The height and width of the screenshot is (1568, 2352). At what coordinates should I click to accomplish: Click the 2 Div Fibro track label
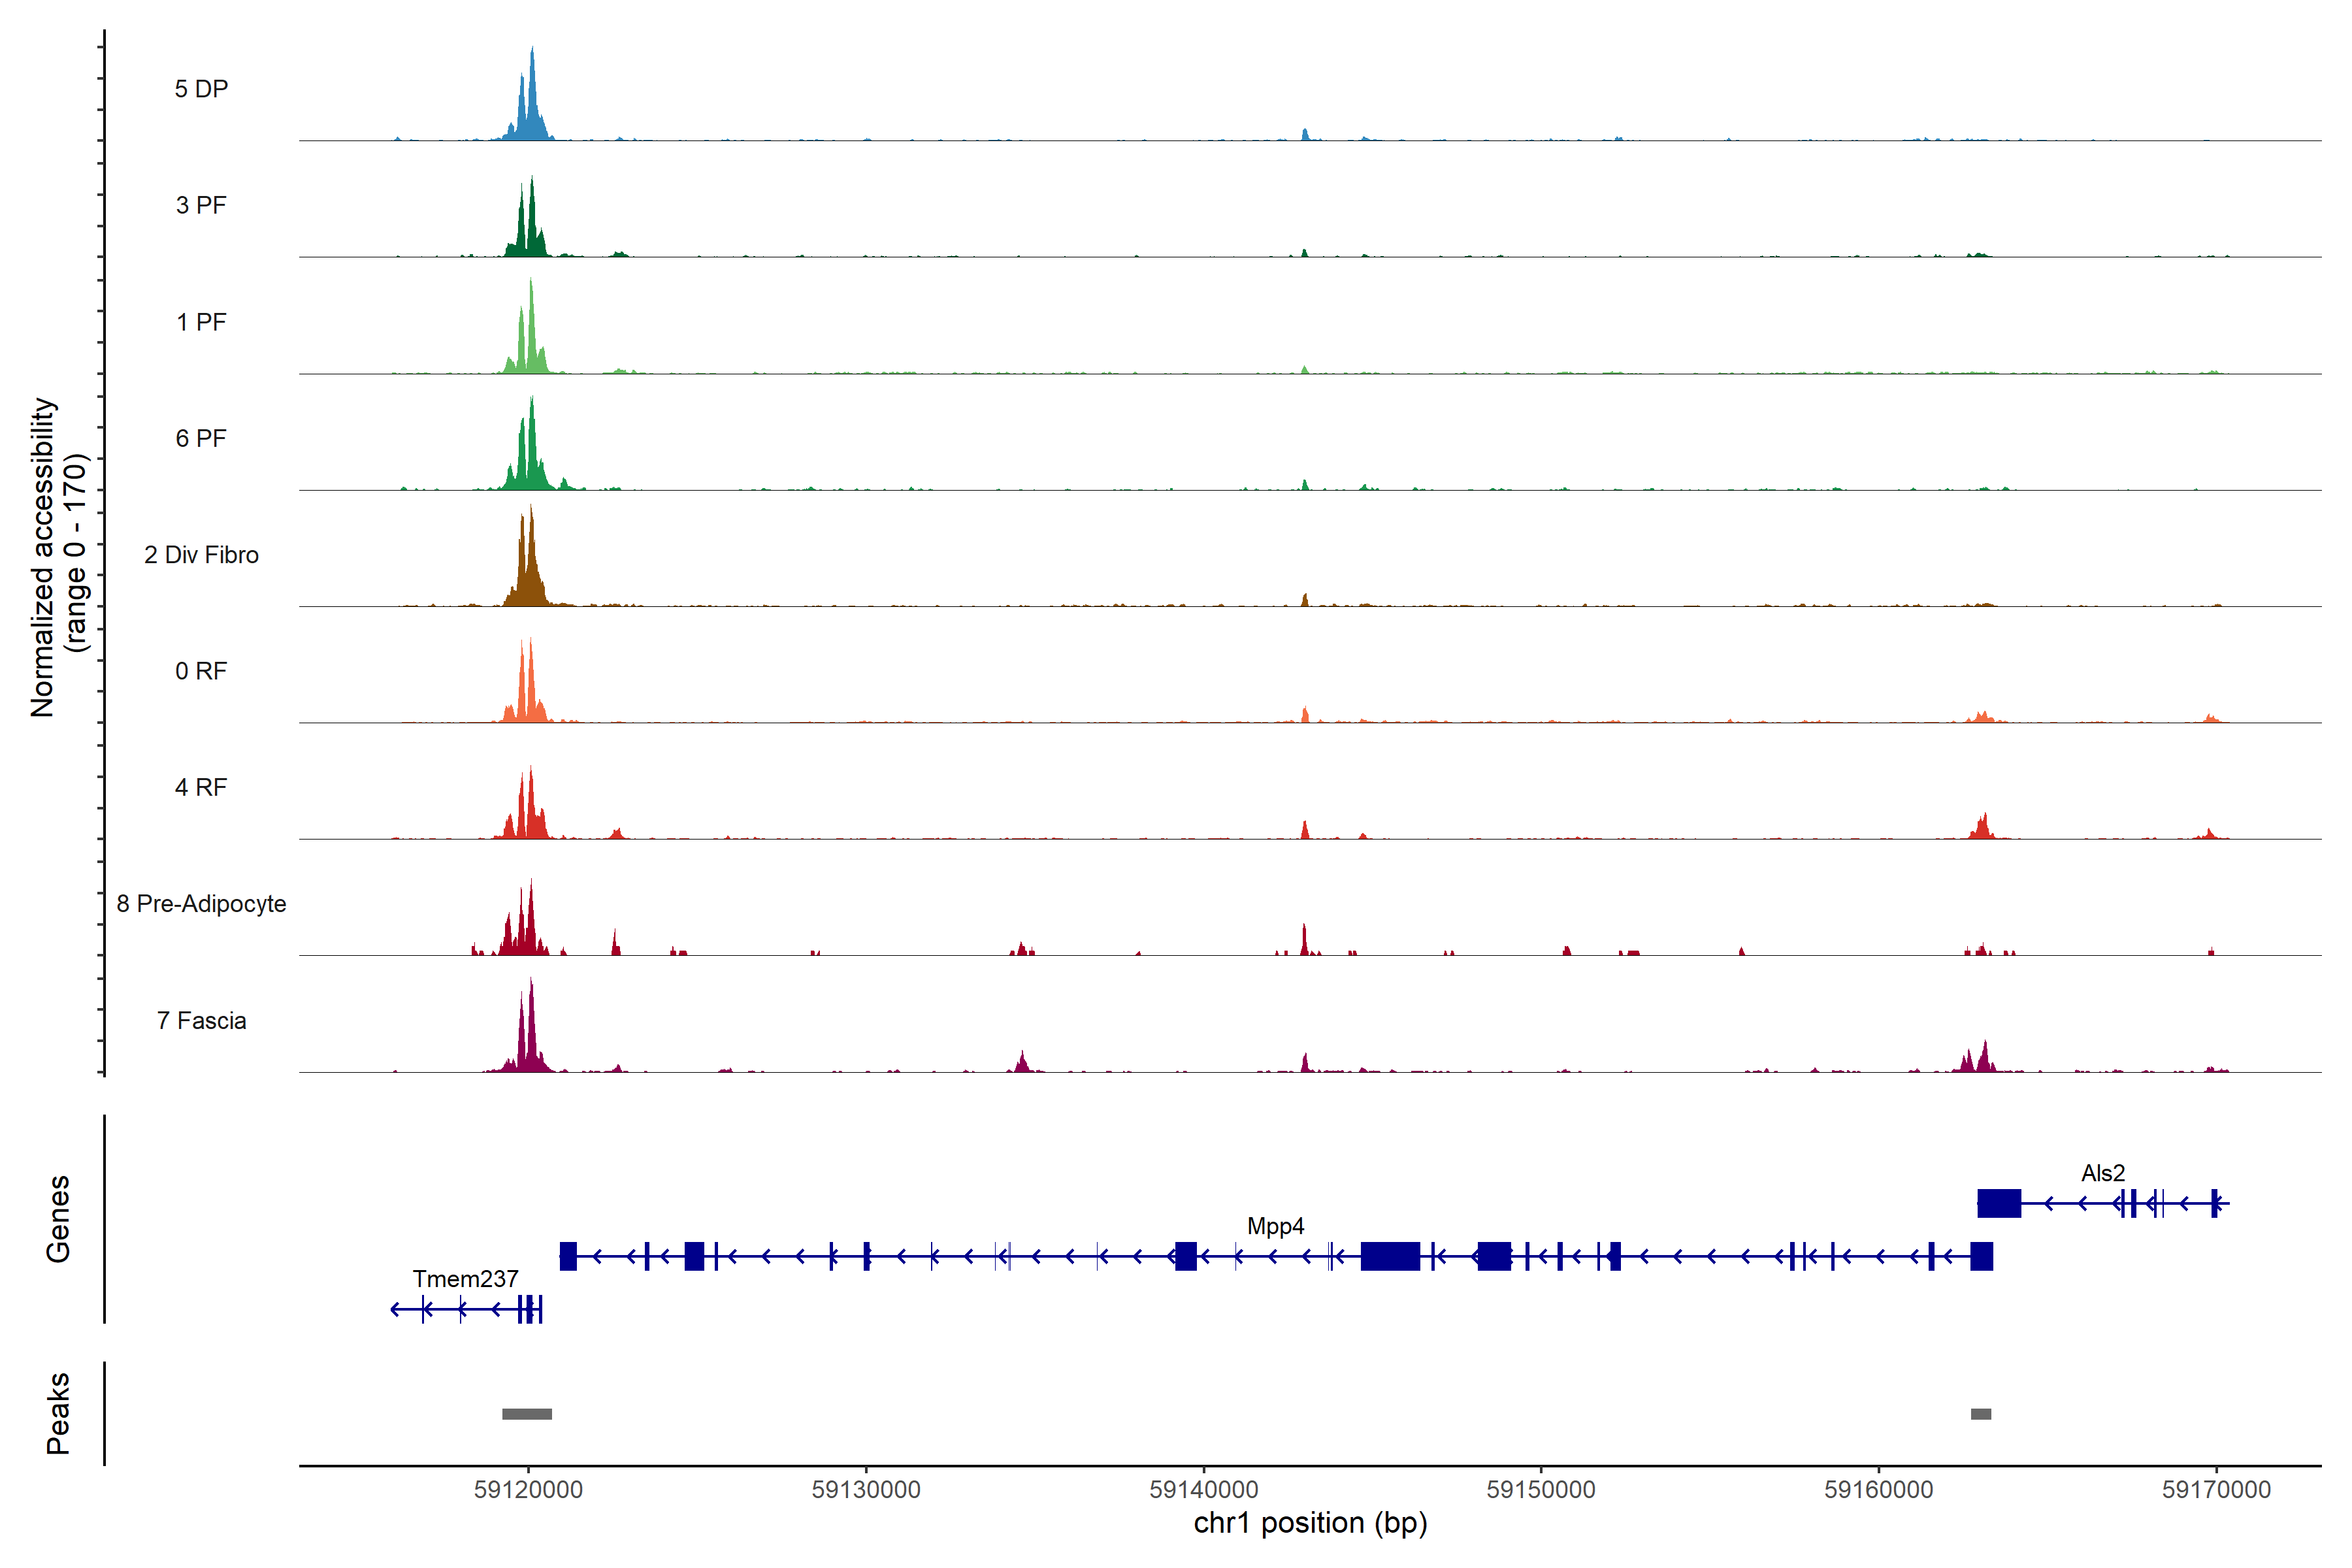click(201, 555)
